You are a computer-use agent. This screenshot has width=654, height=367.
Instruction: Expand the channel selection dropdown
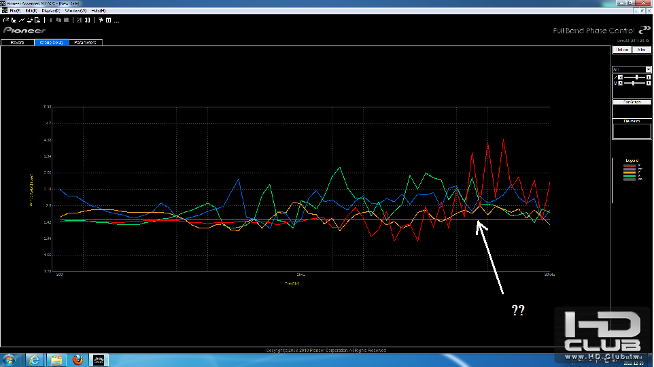coord(648,69)
